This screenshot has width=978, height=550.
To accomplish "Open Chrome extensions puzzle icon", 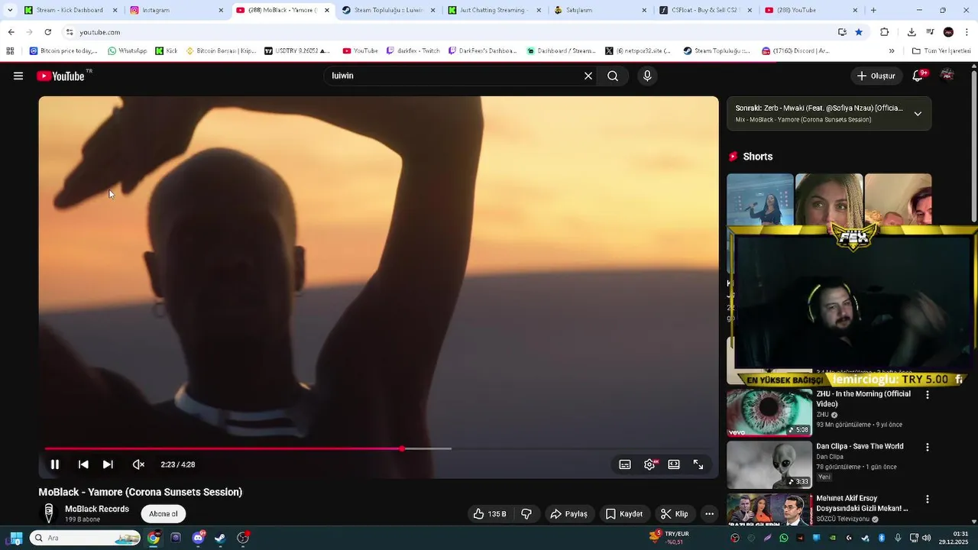I will (x=885, y=32).
